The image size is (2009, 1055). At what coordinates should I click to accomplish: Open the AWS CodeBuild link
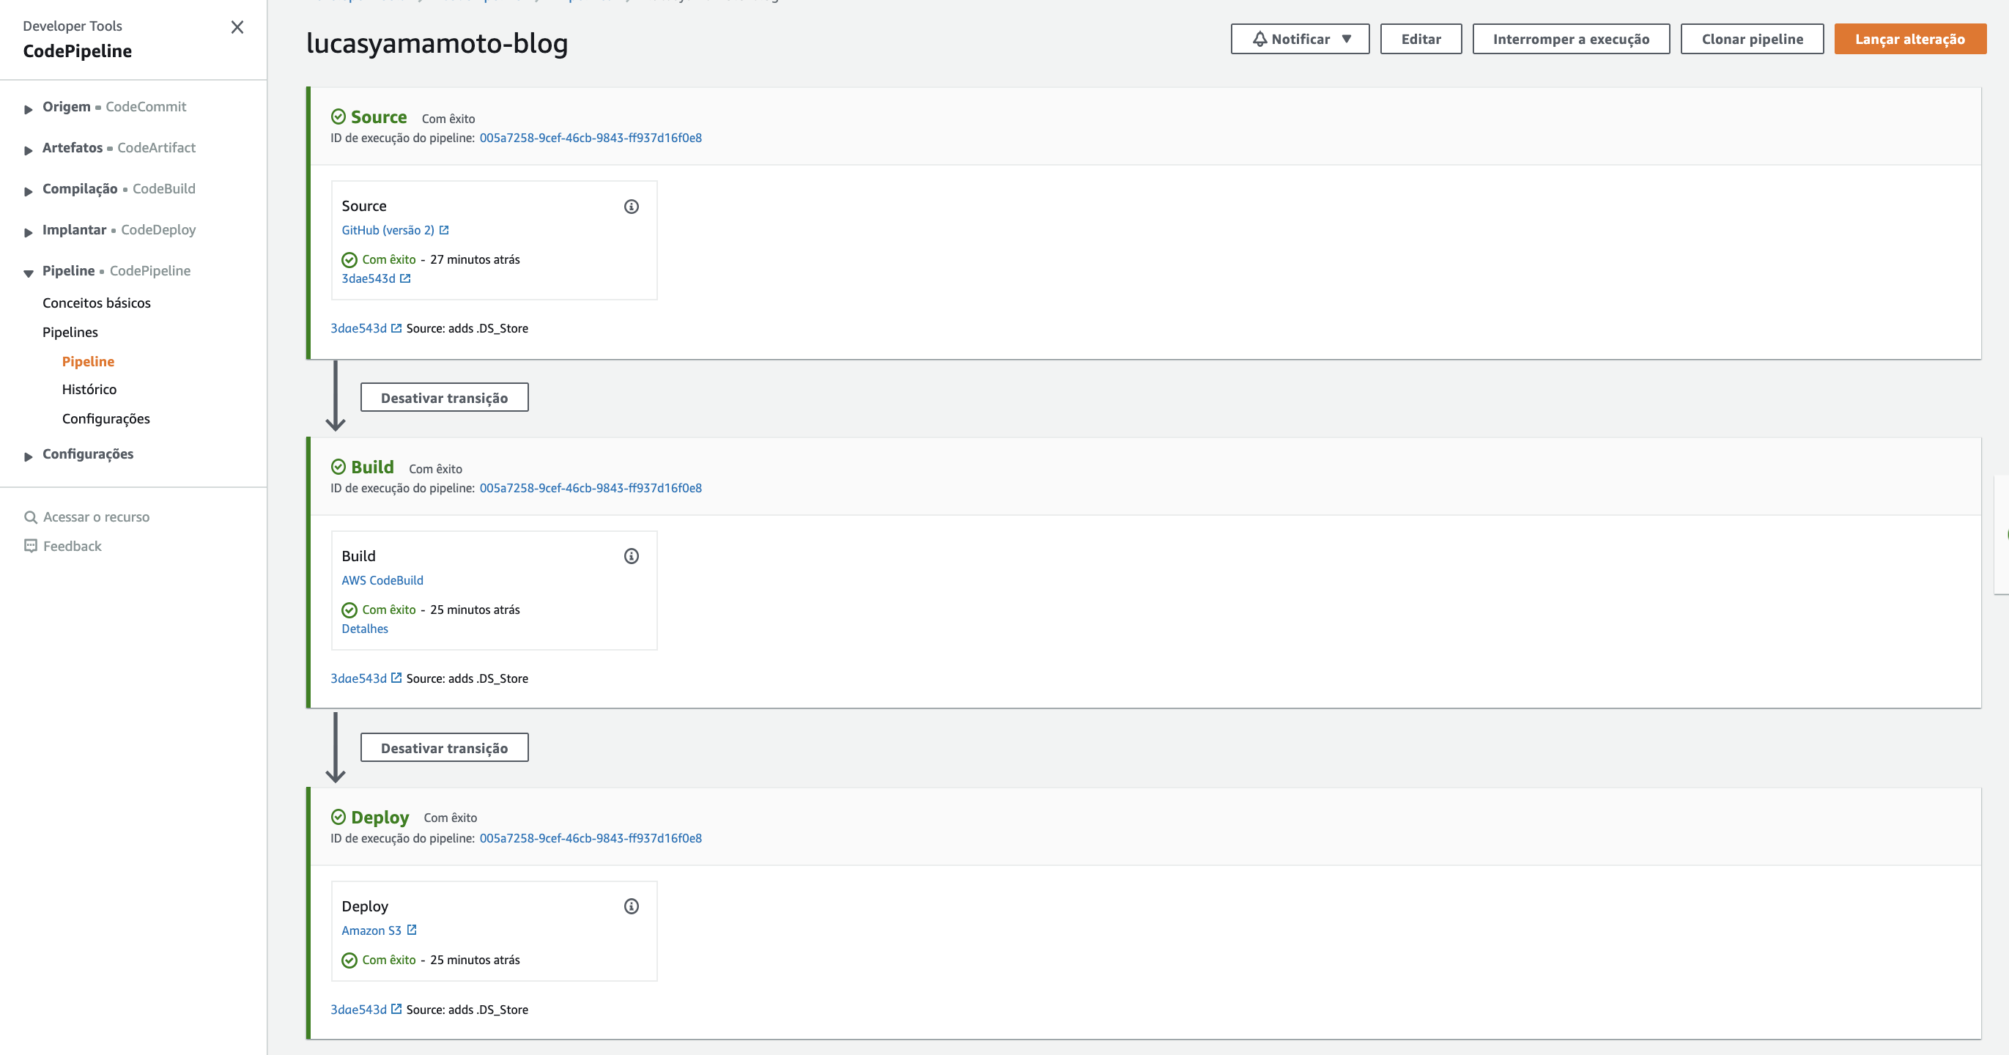382,580
